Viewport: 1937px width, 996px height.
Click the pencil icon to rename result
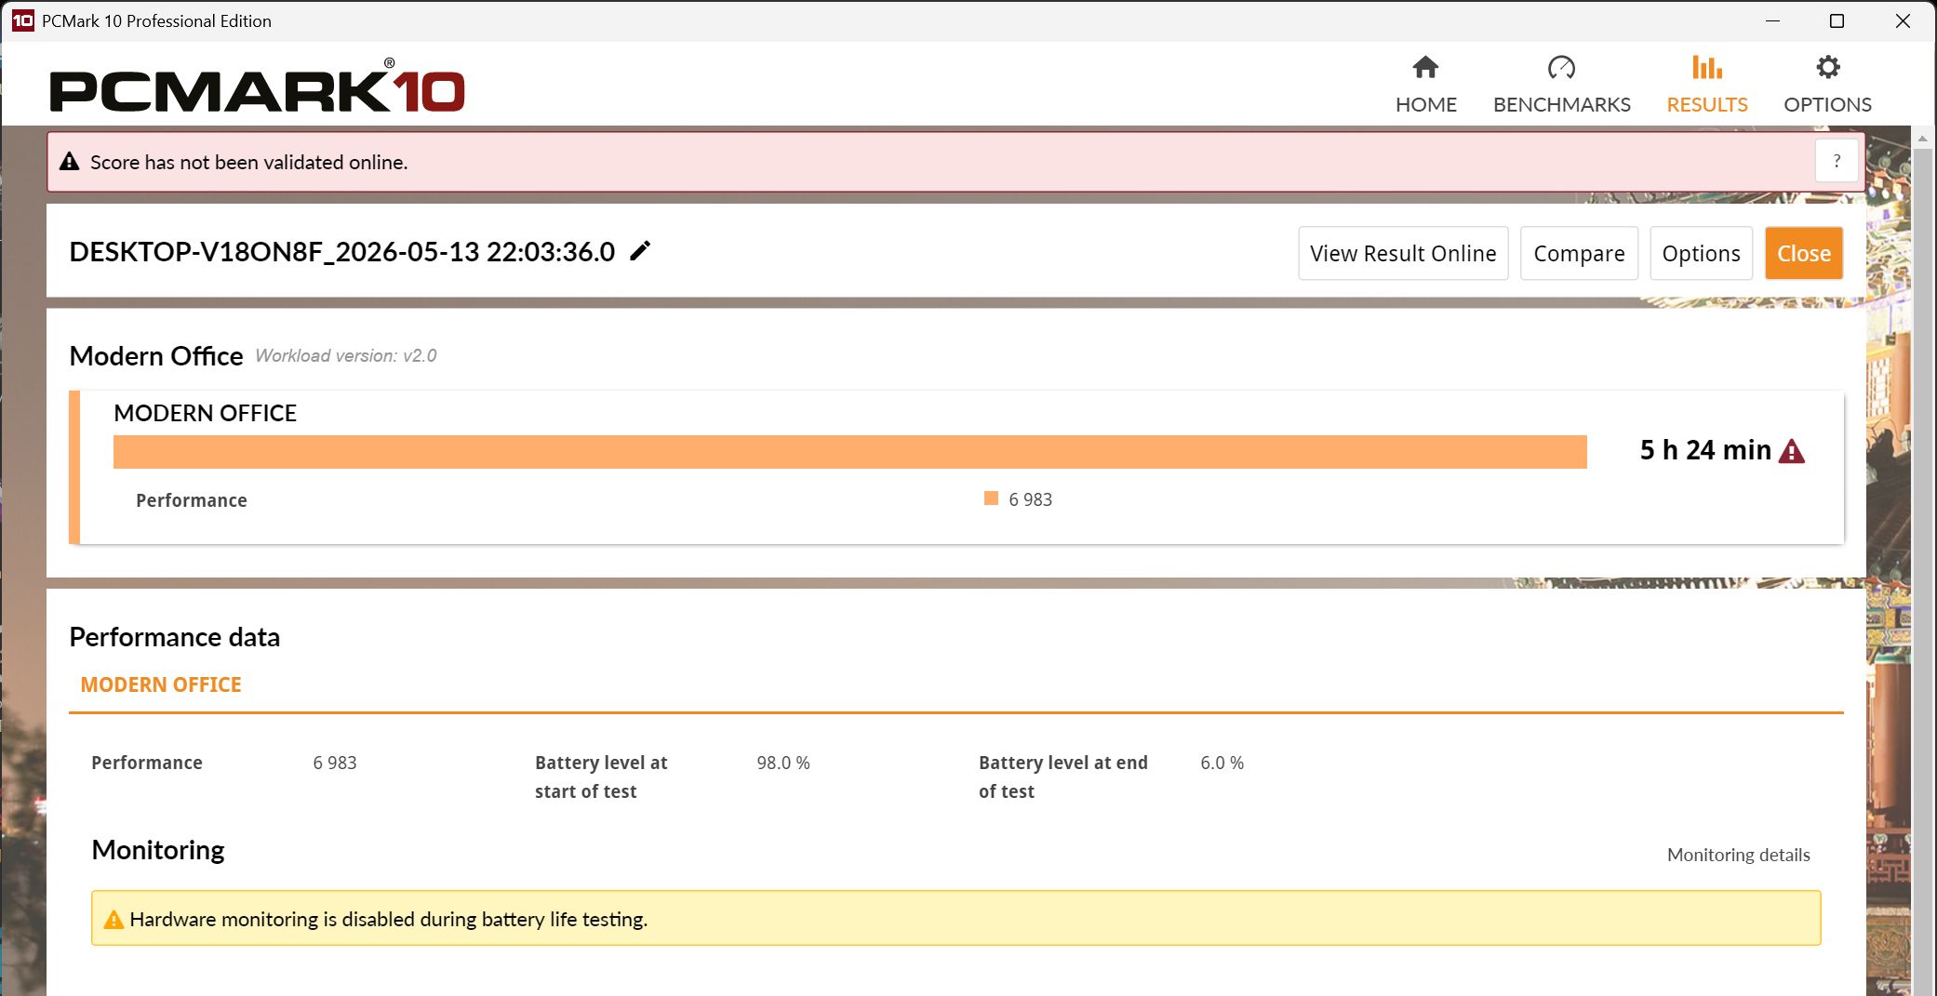point(640,251)
